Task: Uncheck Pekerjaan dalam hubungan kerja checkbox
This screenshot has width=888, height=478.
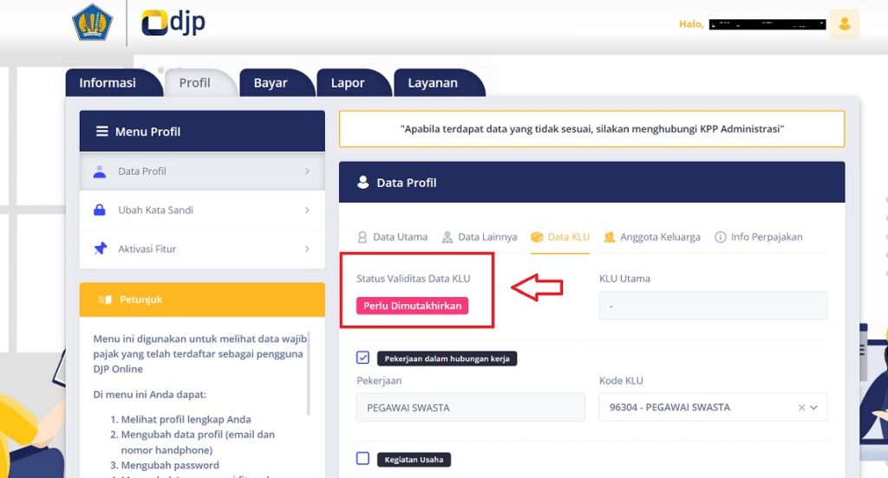Action: tap(363, 358)
